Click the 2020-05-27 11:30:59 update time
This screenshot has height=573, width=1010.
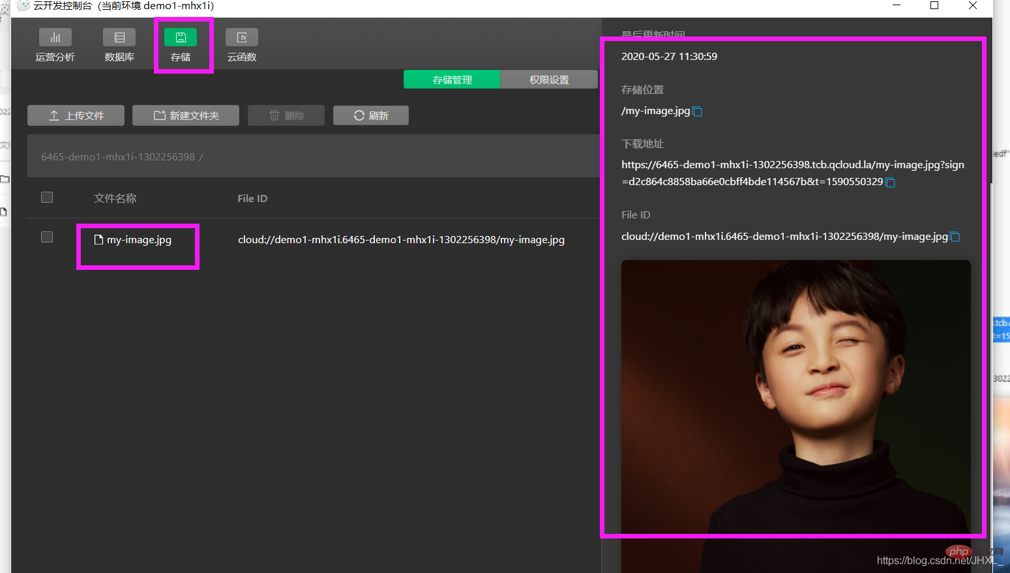(x=669, y=57)
